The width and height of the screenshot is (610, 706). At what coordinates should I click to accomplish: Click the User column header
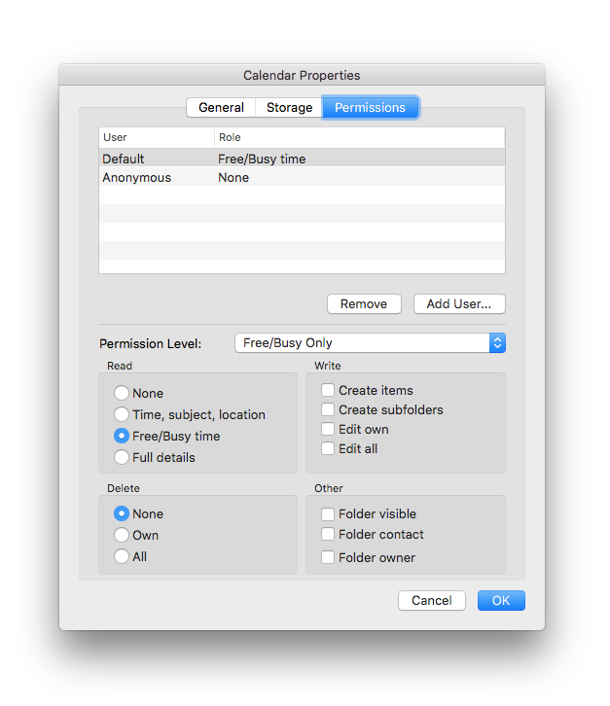(x=157, y=137)
